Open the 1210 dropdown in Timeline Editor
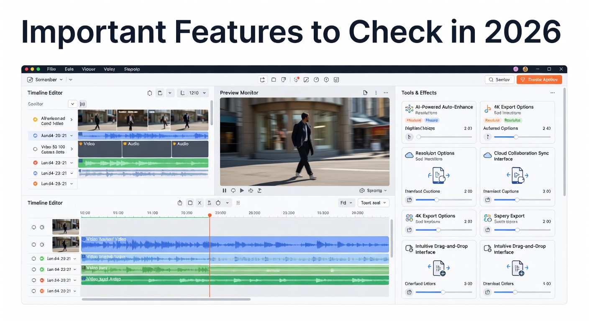The height and width of the screenshot is (321, 589). 192,93
